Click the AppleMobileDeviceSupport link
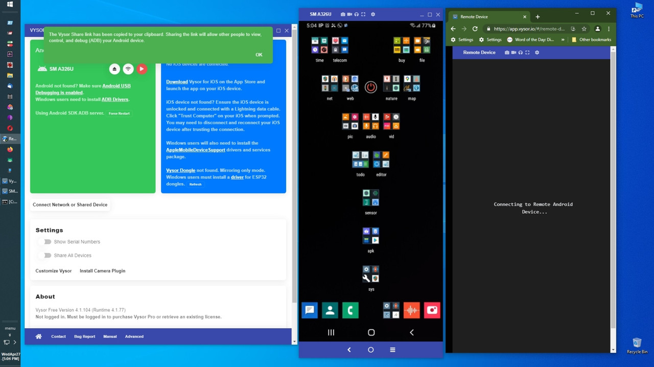 click(196, 150)
